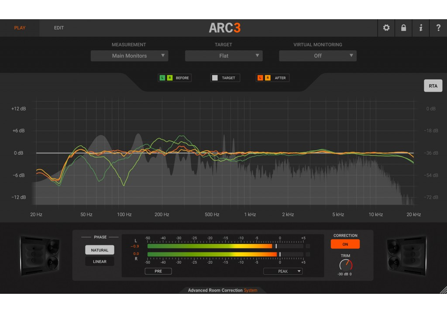
Task: Click the VIRTUAL MONITORING heading label
Action: 318,45
